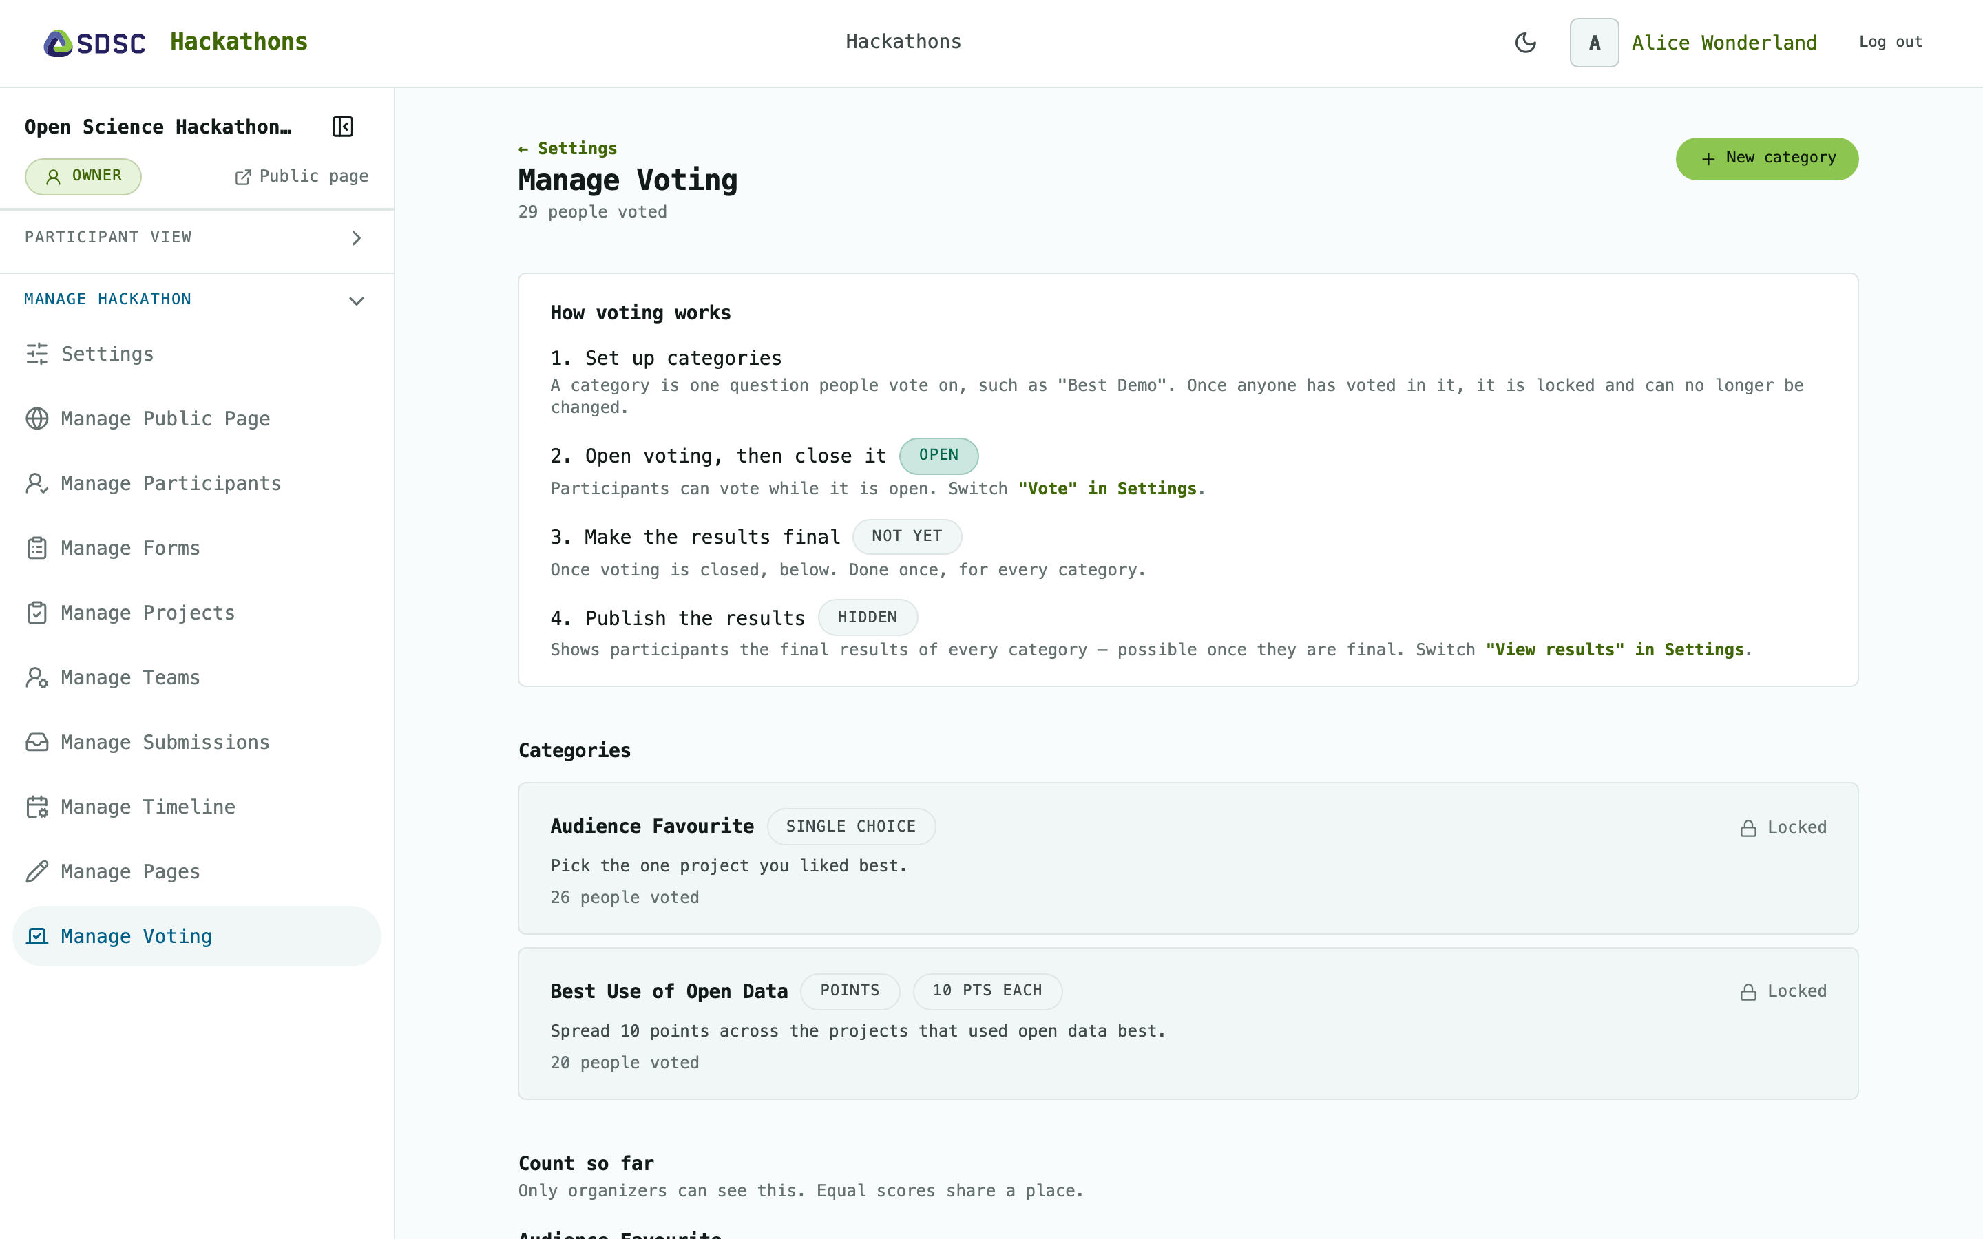The height and width of the screenshot is (1239, 1983).
Task: Click Hackathons in top navigation
Action: (903, 42)
